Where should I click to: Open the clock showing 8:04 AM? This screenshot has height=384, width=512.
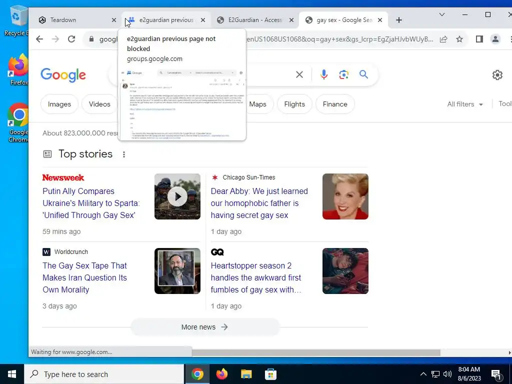coord(469,374)
